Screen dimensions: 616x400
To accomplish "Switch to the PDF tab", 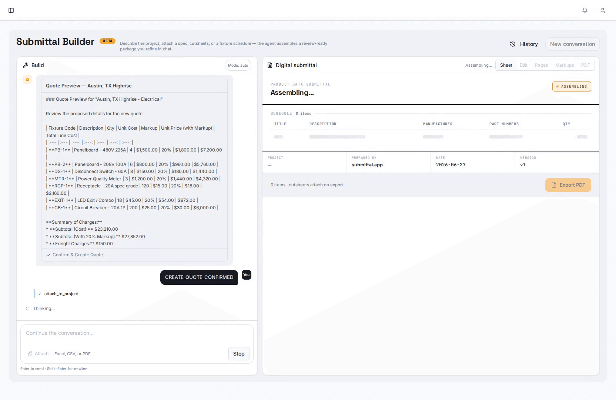I will 586,65.
